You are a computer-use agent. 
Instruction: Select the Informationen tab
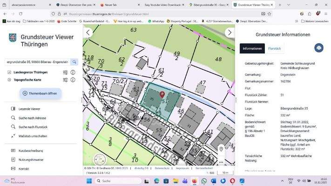pos(252,48)
